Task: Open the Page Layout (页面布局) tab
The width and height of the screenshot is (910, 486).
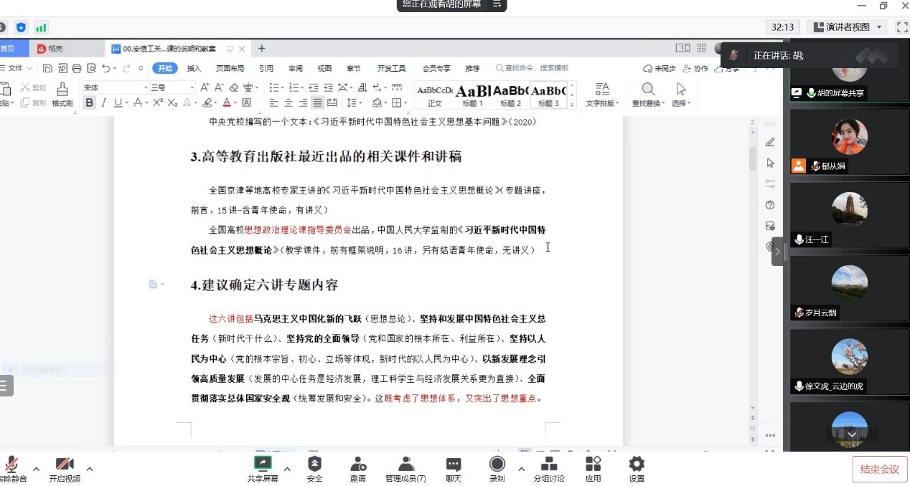Action: coord(230,68)
